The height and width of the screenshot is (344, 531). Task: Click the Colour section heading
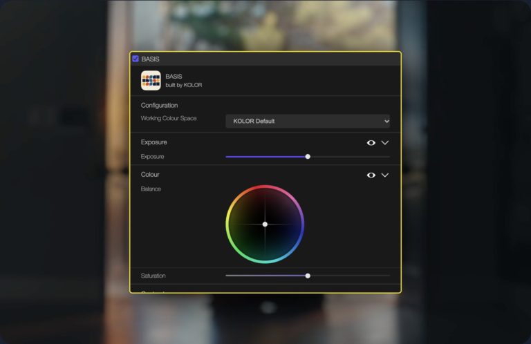point(150,175)
